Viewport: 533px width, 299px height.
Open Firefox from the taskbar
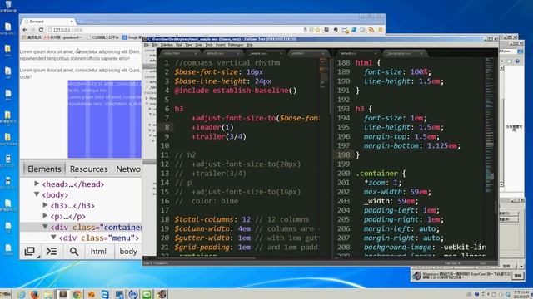(35, 294)
